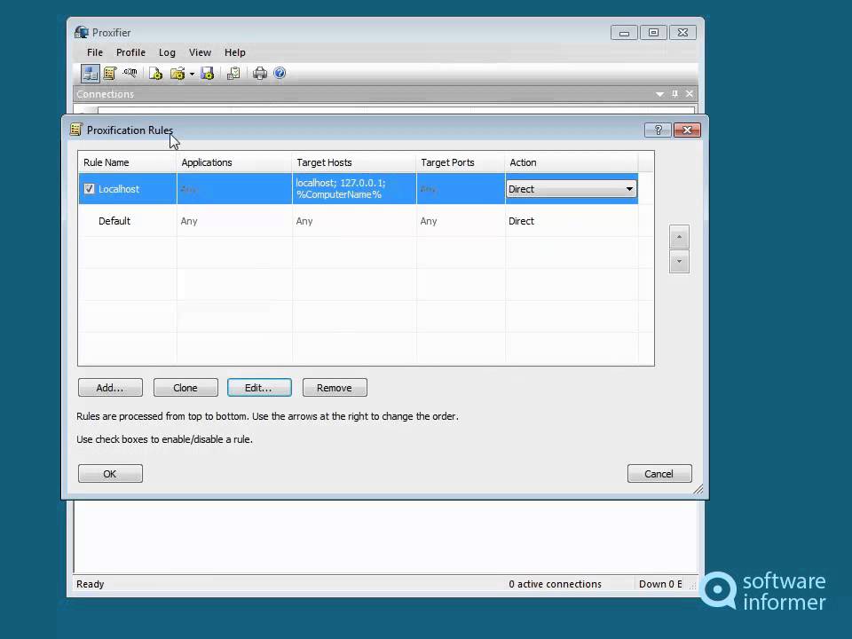Uncheck the Localhost rule checkbox
This screenshot has height=639, width=852.
tap(89, 188)
